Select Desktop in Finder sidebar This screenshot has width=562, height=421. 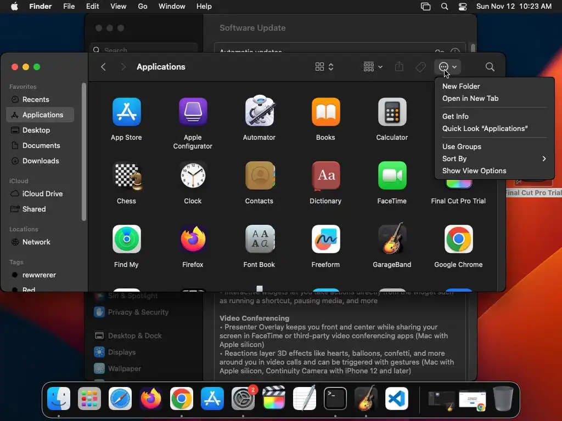click(x=40, y=130)
